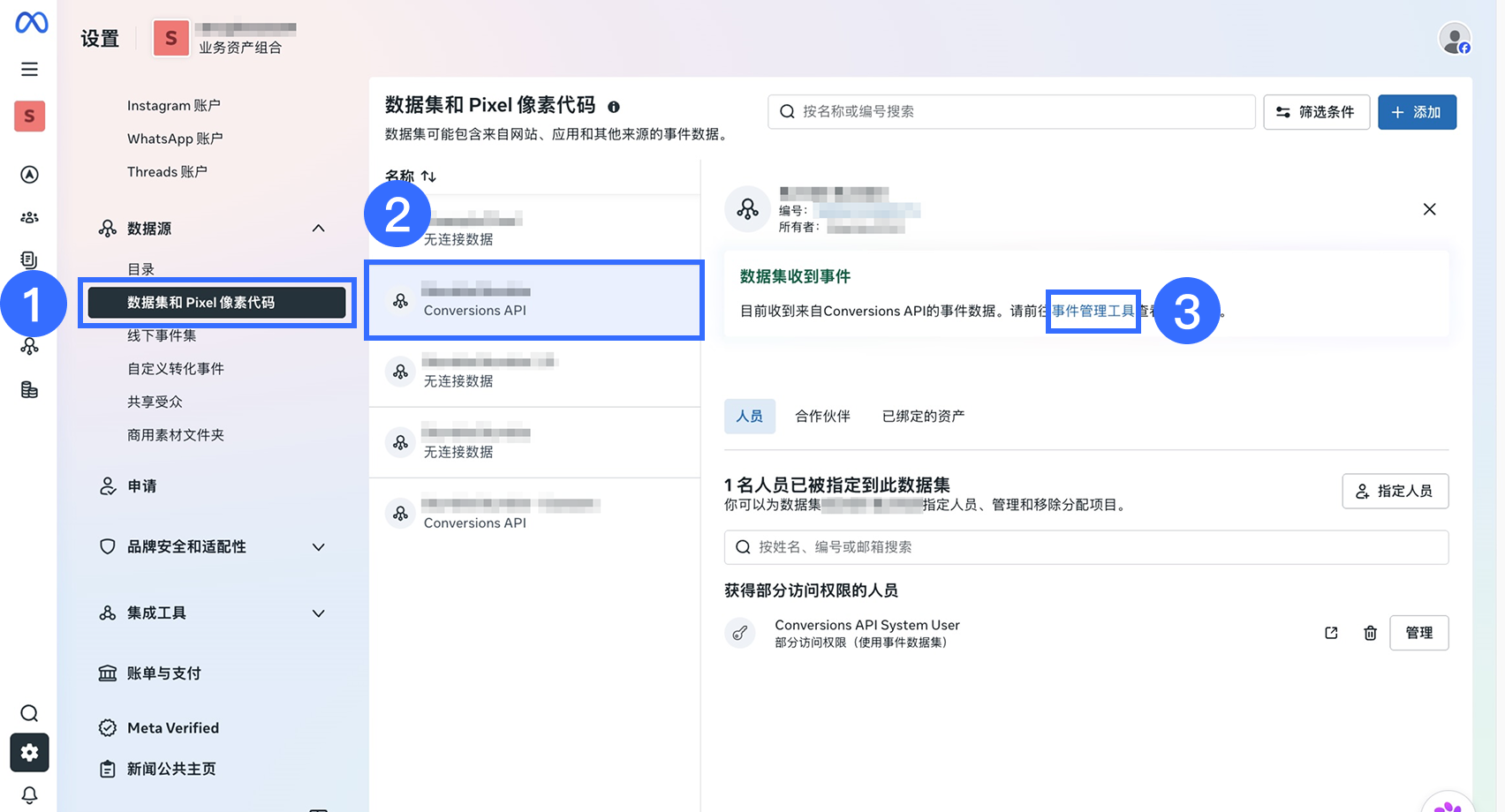Select 数据集和 Pixel 像素代码 in sidebar
The image size is (1505, 812).
click(x=216, y=303)
